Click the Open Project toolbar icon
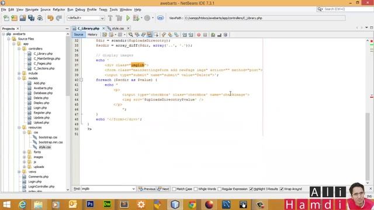 [x=23, y=18]
